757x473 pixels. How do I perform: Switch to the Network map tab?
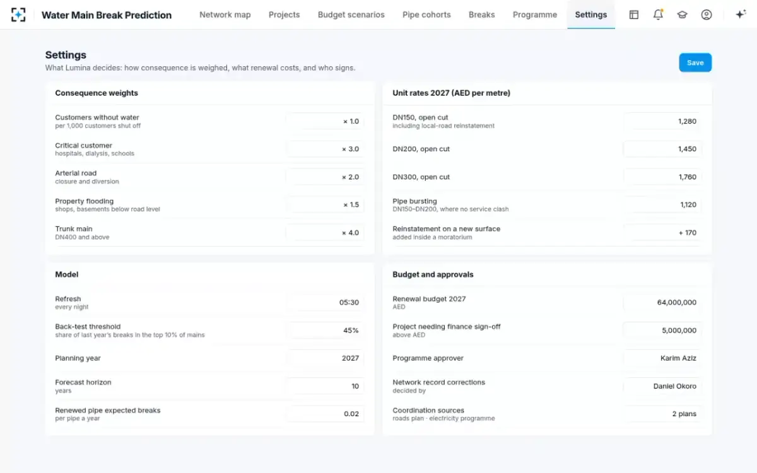coord(225,15)
